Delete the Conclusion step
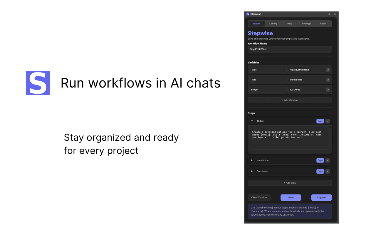The image size is (376, 235). (328, 171)
